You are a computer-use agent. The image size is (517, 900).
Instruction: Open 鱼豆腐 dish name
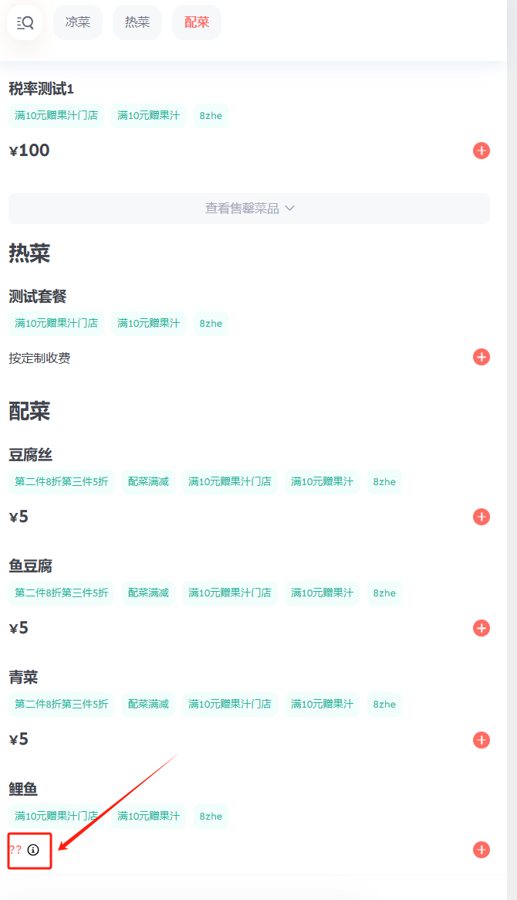[x=30, y=566]
